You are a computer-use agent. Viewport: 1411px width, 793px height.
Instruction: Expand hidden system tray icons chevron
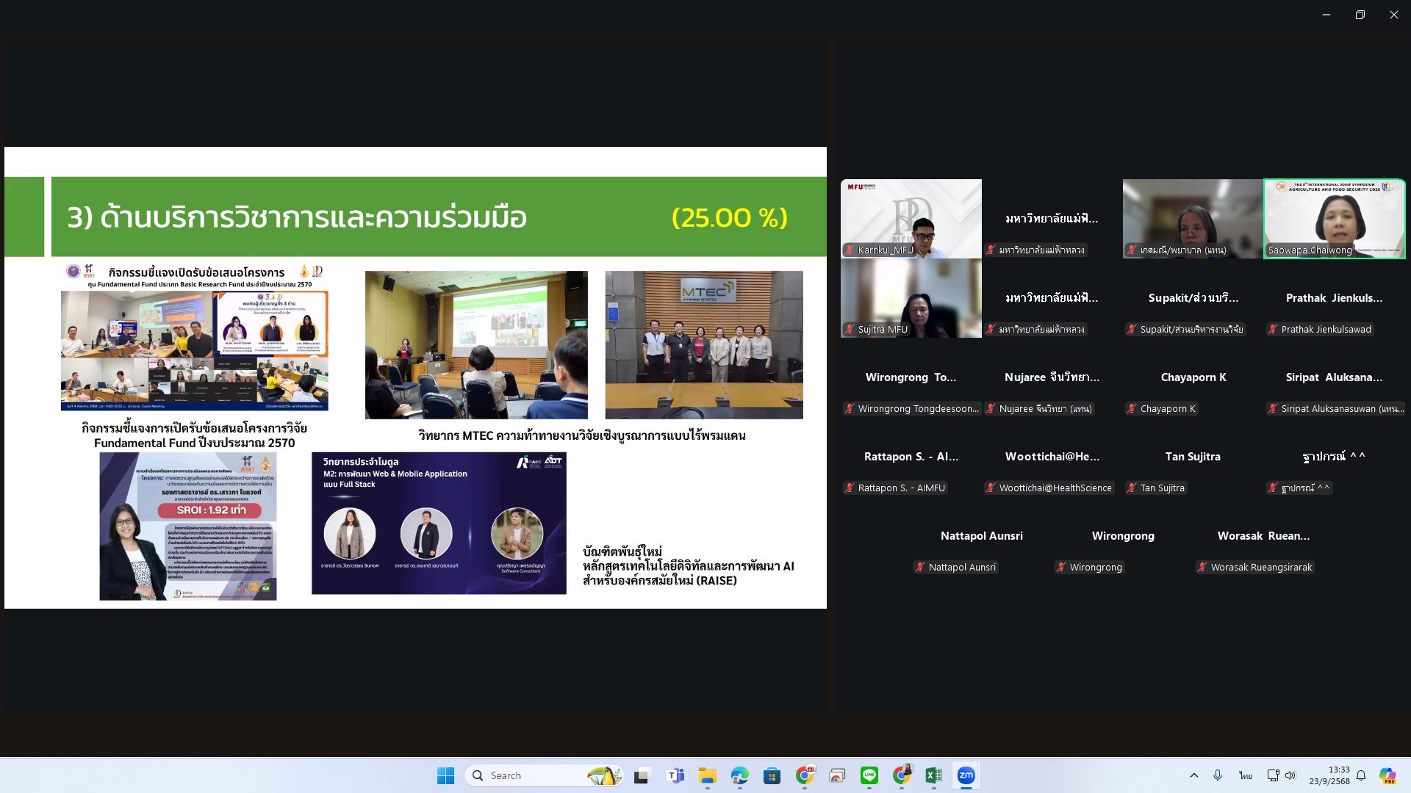[x=1193, y=775]
